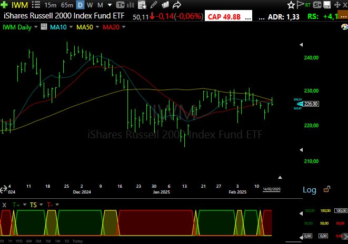Open the S layout menu icon
Image resolution: width=348 pixels, height=244 pixels.
coord(317,5)
